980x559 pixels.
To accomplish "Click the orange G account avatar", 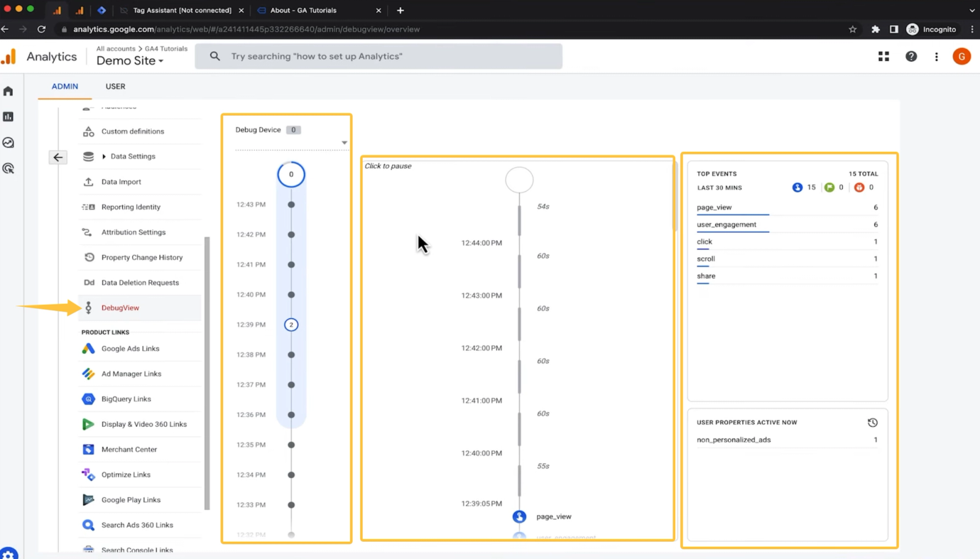I will [962, 56].
